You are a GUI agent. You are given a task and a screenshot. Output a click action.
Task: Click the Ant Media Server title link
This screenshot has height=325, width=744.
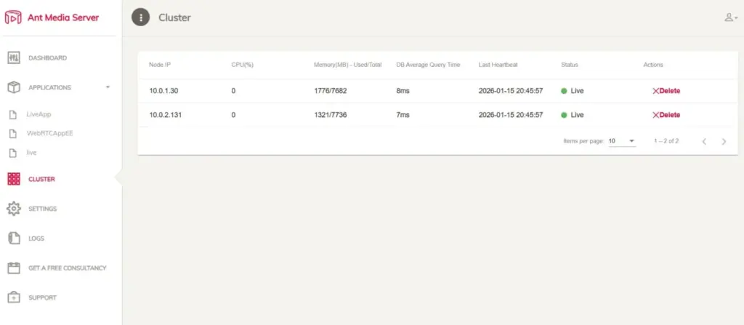coord(63,17)
